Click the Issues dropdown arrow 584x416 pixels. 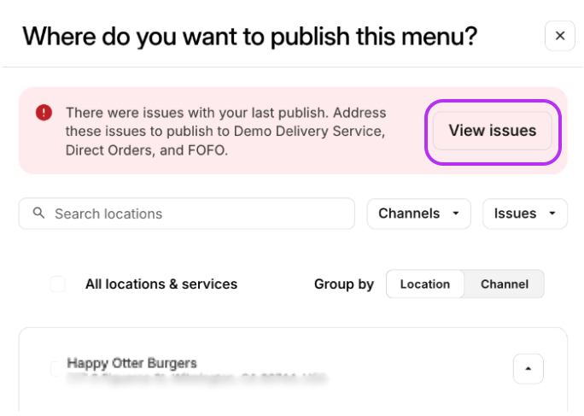(552, 214)
